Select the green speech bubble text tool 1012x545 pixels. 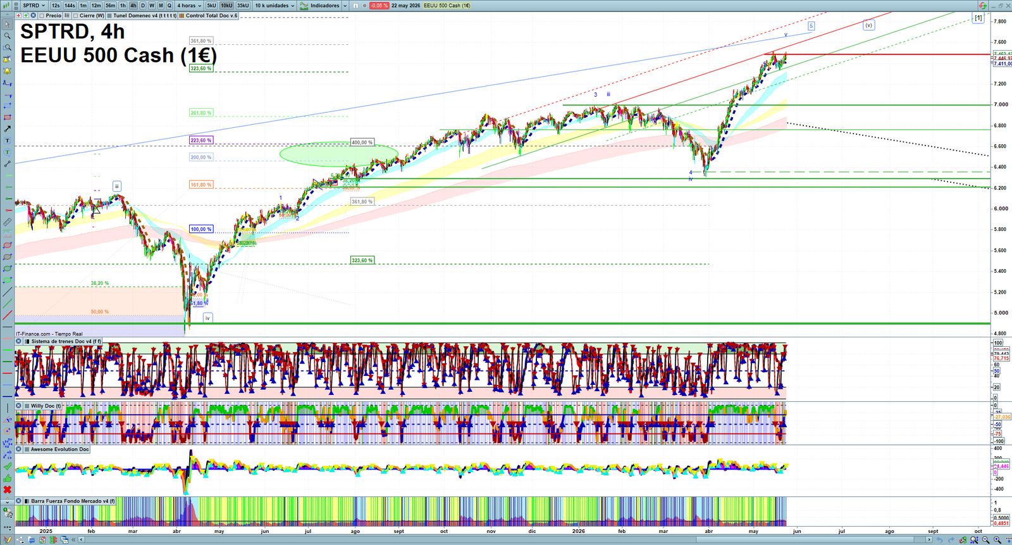(8, 153)
